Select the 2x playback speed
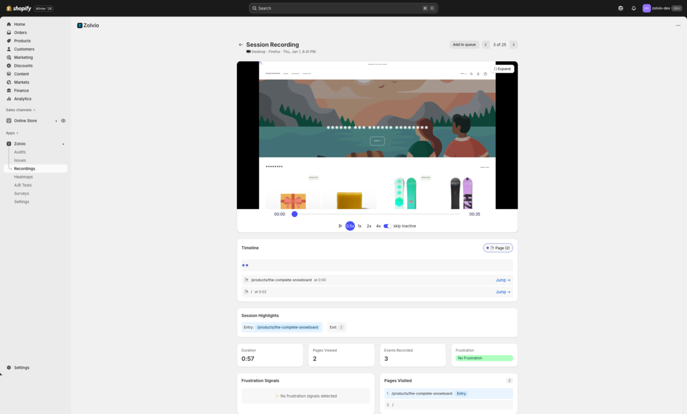This screenshot has width=687, height=414. (369, 226)
